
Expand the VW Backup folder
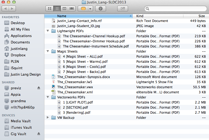(48, 117)
